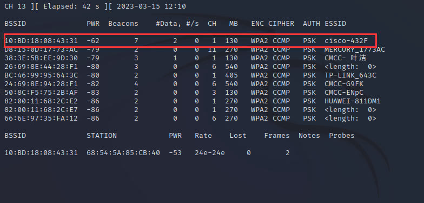Screen dimensions: 424x203
Task: Click the CH 13 channel indicator
Action: click(15, 6)
